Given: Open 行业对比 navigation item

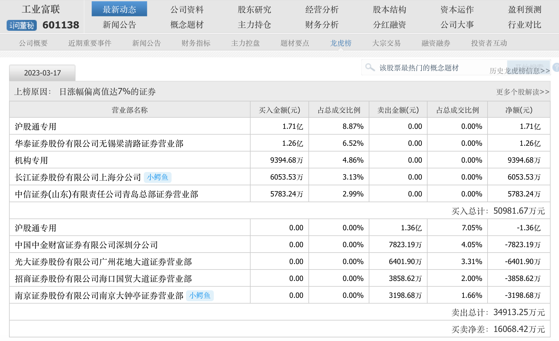Looking at the screenshot, I should click(524, 25).
